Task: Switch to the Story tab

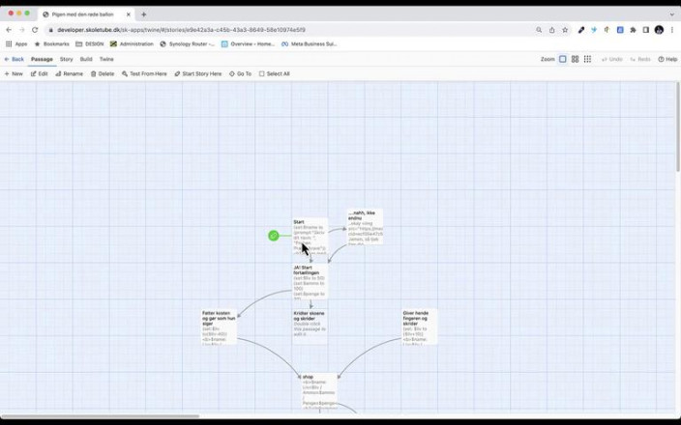Action: [x=66, y=59]
